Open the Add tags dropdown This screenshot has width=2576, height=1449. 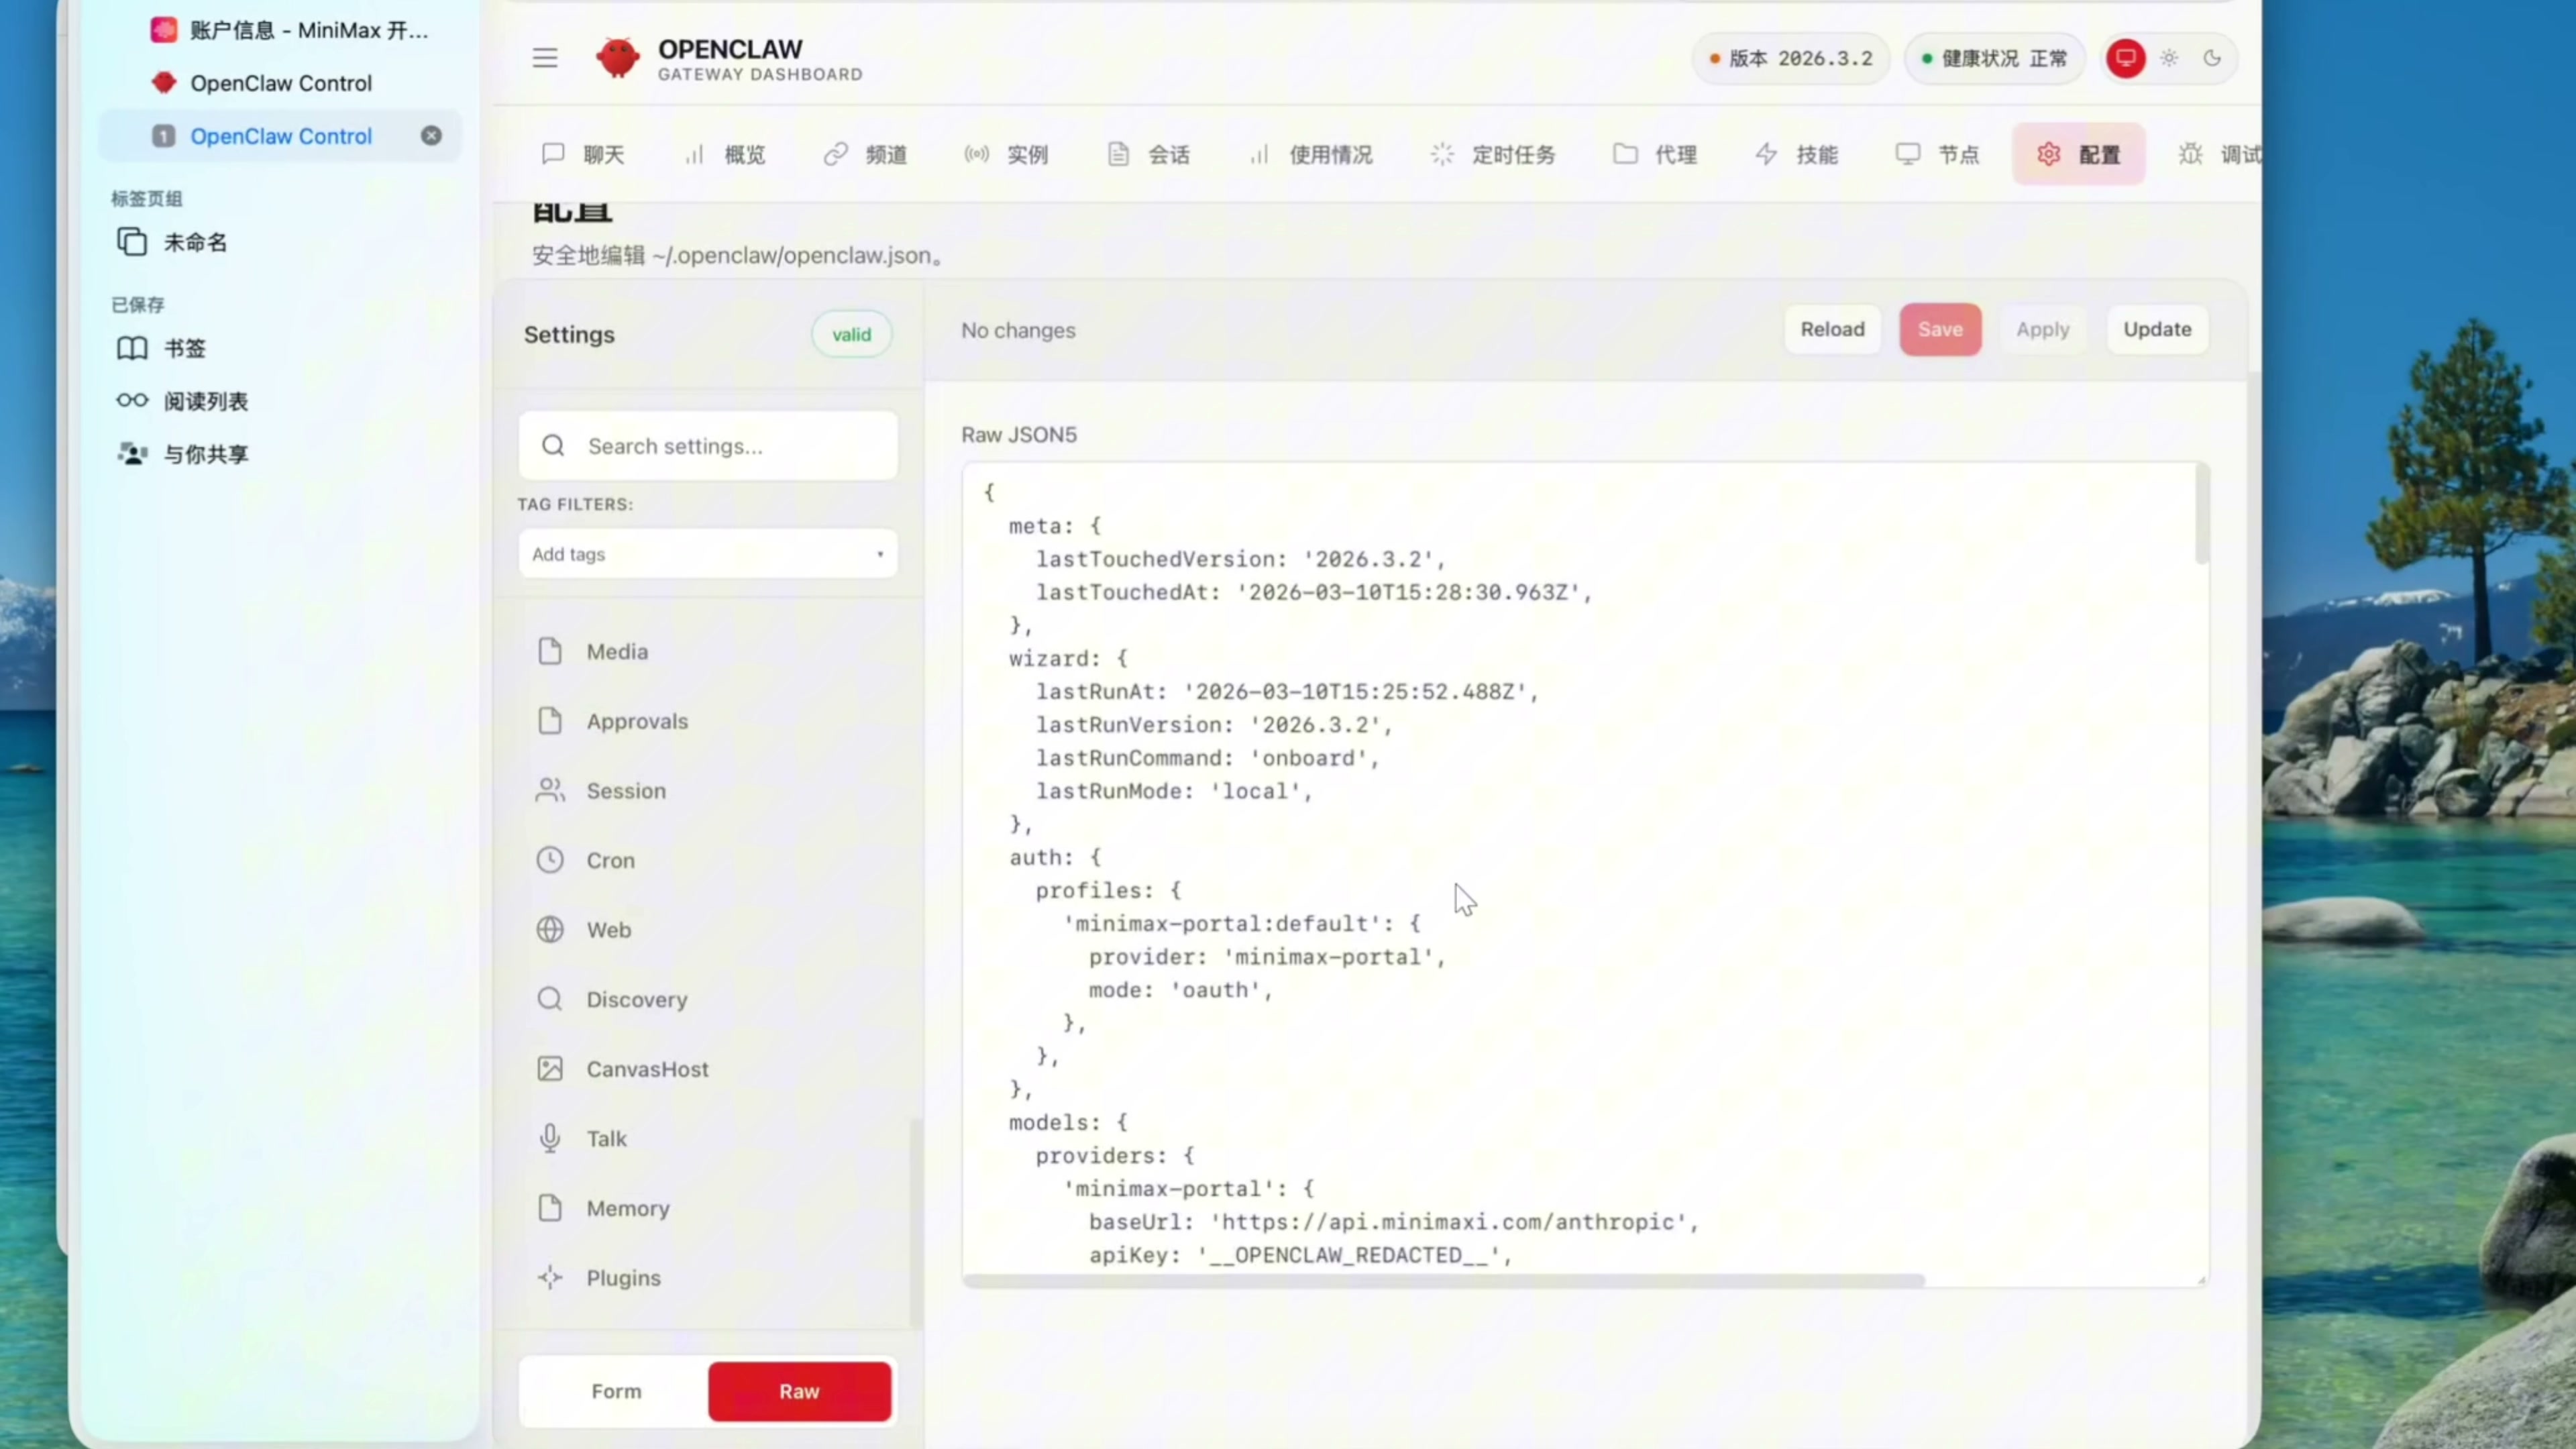pos(707,554)
